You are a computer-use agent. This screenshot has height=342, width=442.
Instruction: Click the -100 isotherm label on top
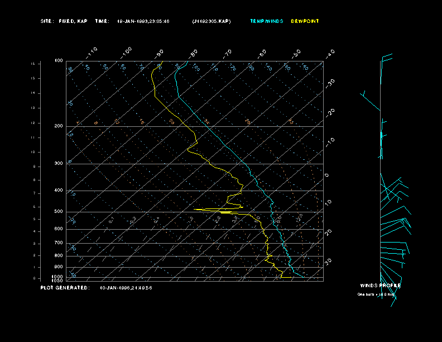point(126,53)
